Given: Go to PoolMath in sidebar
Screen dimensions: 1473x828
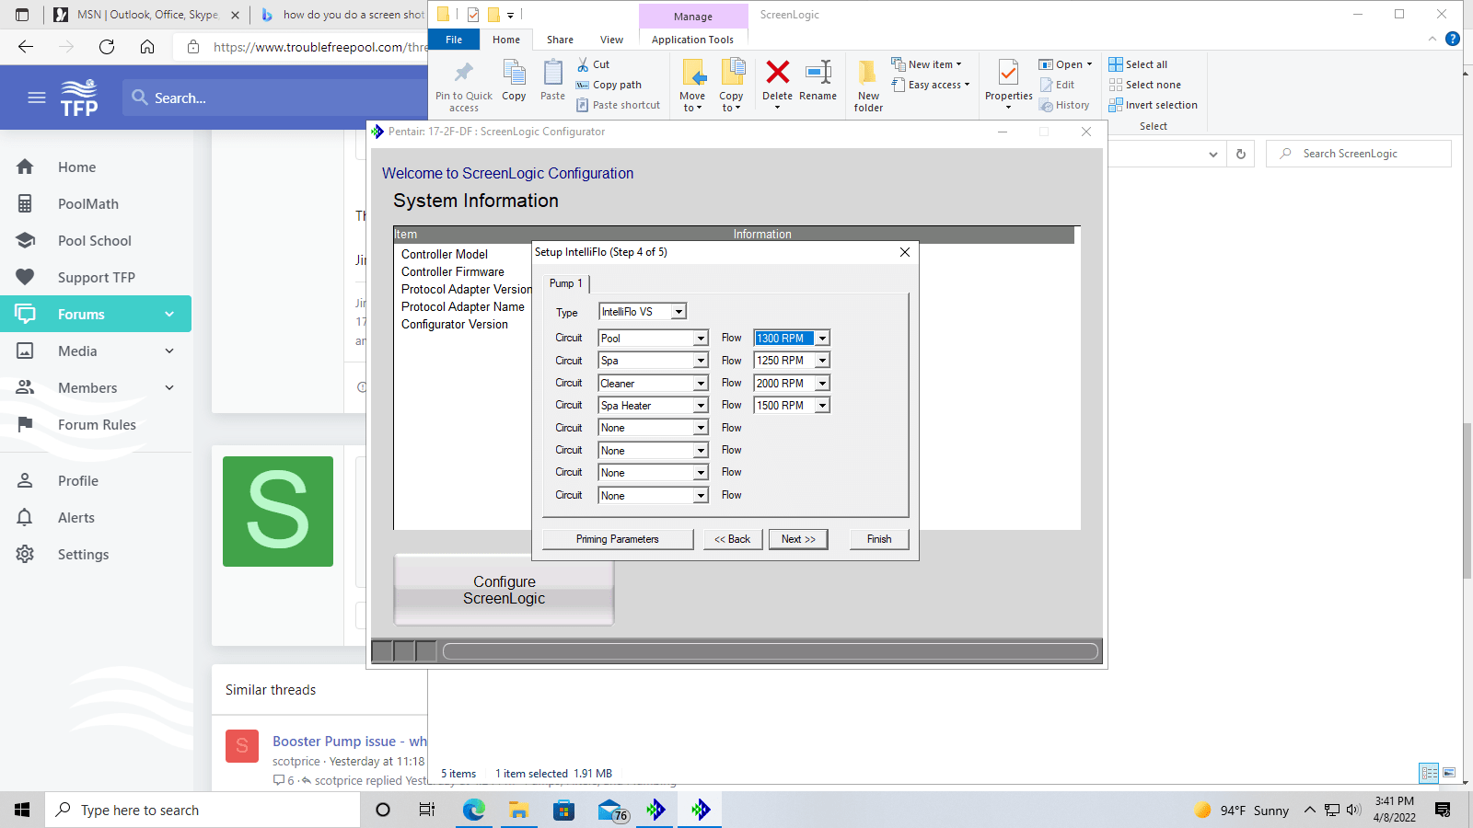Looking at the screenshot, I should [88, 203].
